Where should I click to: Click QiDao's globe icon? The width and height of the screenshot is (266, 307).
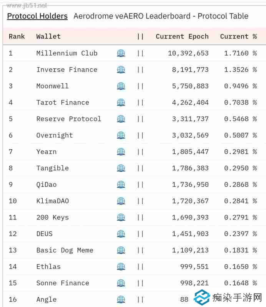(x=121, y=185)
